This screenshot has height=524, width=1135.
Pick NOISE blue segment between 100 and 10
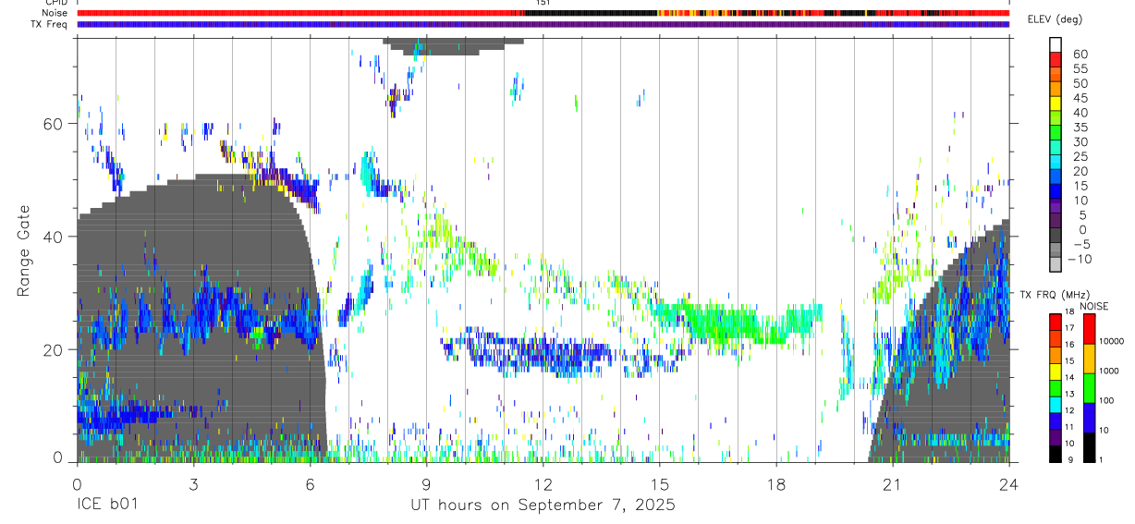(1090, 416)
